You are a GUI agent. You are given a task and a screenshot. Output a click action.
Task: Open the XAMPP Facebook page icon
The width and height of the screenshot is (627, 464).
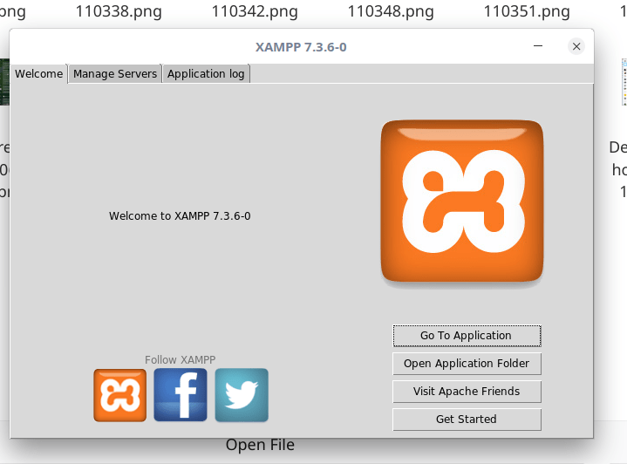point(181,395)
